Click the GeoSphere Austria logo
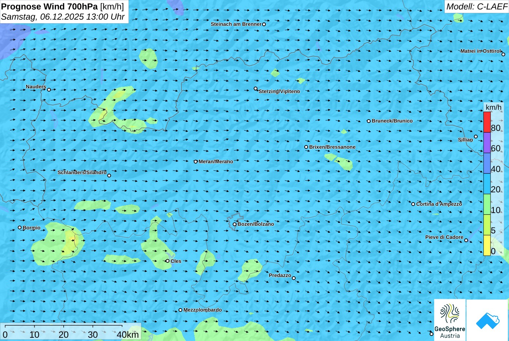Image resolution: width=509 pixels, height=341 pixels. point(450,320)
